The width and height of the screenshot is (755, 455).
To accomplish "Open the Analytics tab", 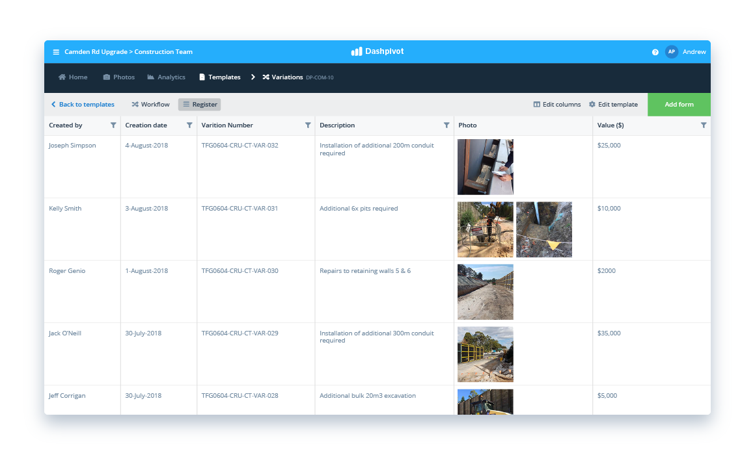I will (x=166, y=77).
